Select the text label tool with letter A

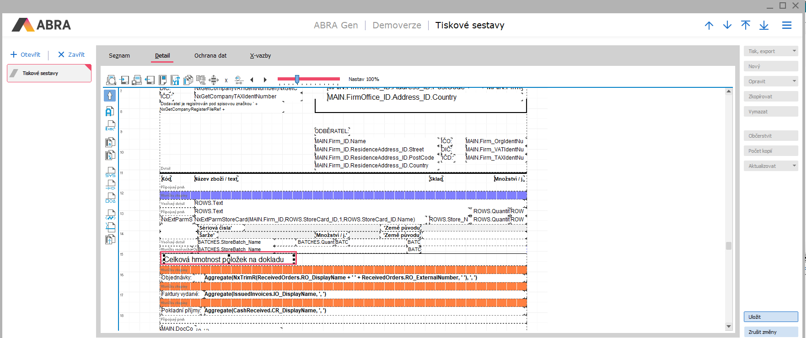(110, 111)
